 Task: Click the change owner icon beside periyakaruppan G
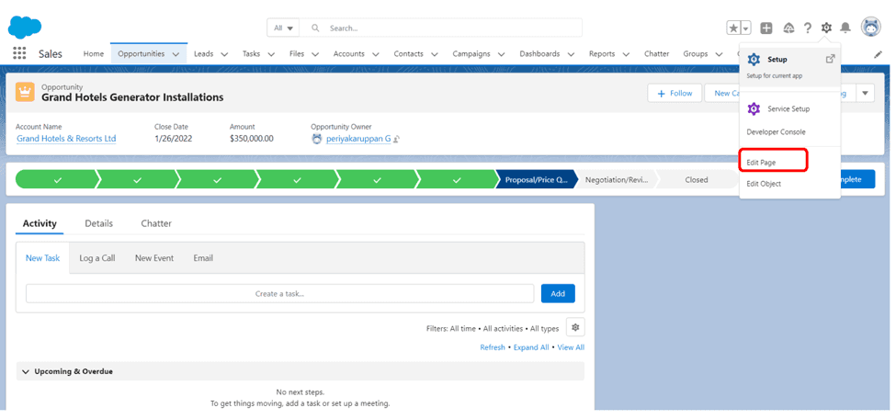[x=396, y=139]
